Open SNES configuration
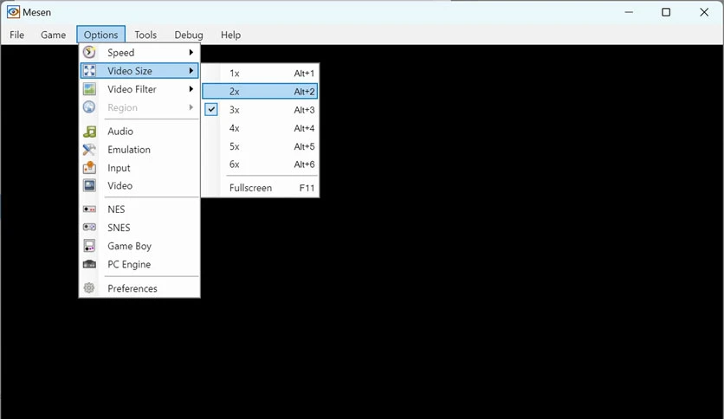This screenshot has width=724, height=419. [x=139, y=228]
